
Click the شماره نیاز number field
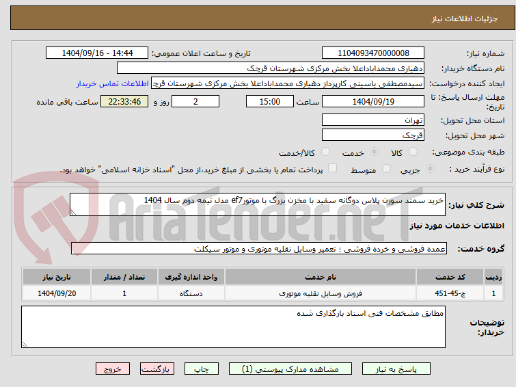tap(373, 53)
